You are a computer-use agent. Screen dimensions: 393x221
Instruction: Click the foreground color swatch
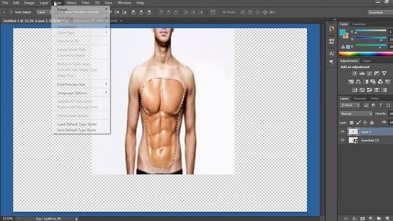point(343,33)
